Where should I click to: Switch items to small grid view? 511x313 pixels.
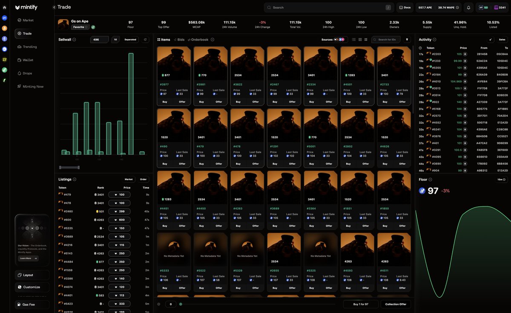pos(360,40)
